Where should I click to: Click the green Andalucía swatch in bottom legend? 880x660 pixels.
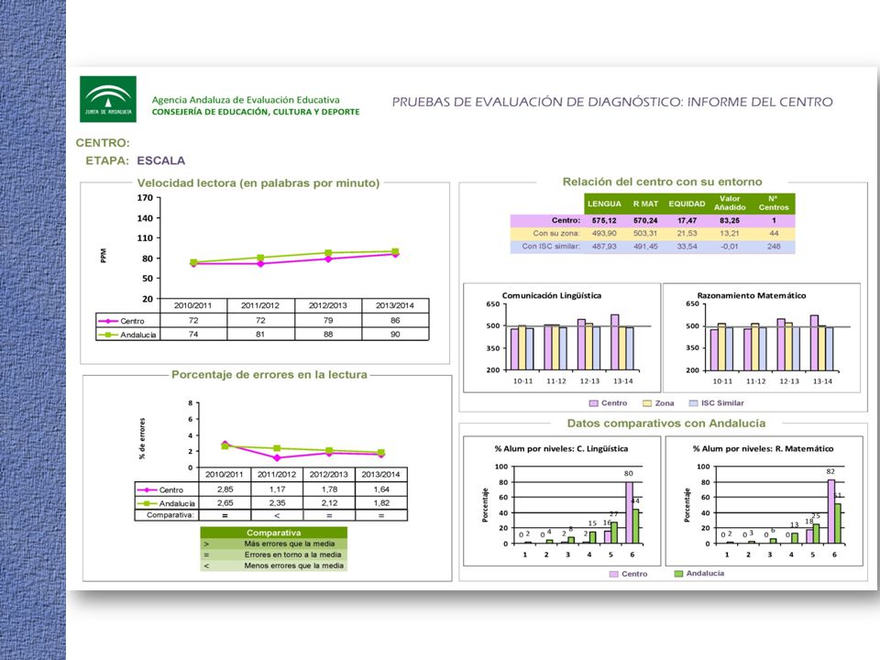(x=678, y=574)
